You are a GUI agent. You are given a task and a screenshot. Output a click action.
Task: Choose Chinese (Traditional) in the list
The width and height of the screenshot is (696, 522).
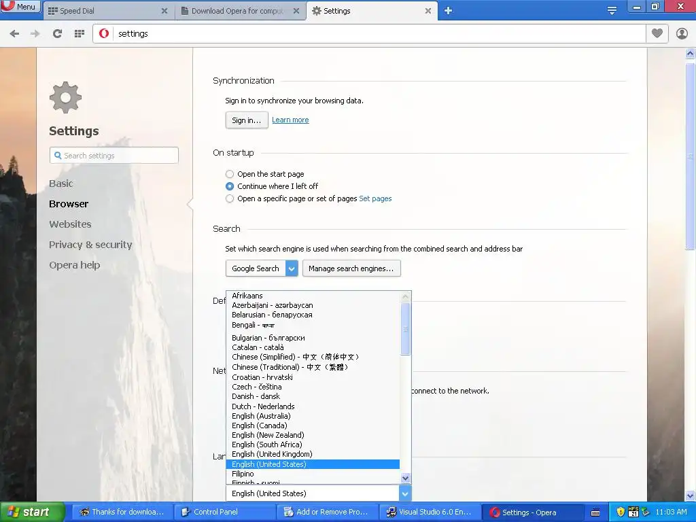click(313, 367)
